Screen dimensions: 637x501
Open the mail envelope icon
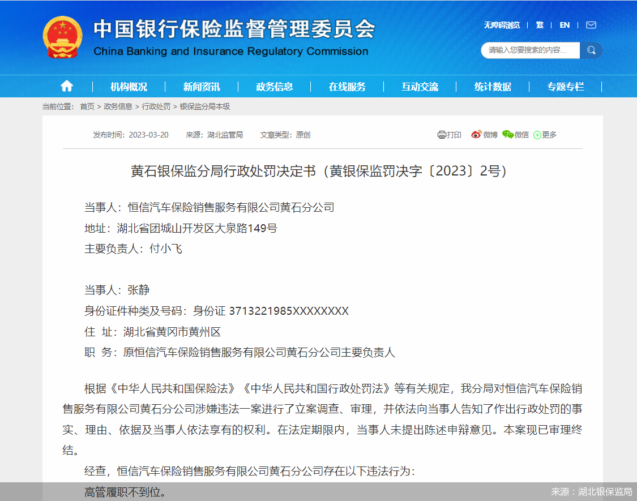click(591, 25)
